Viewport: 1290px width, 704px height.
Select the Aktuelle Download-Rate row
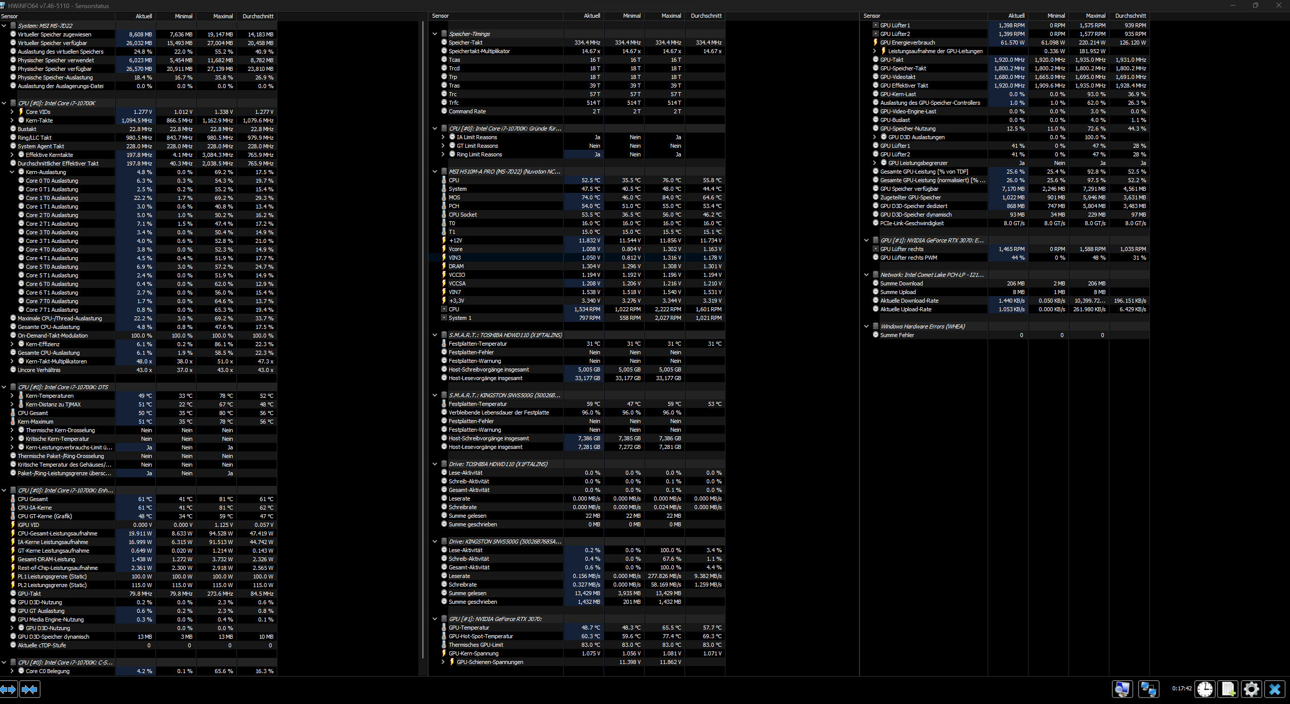point(909,301)
